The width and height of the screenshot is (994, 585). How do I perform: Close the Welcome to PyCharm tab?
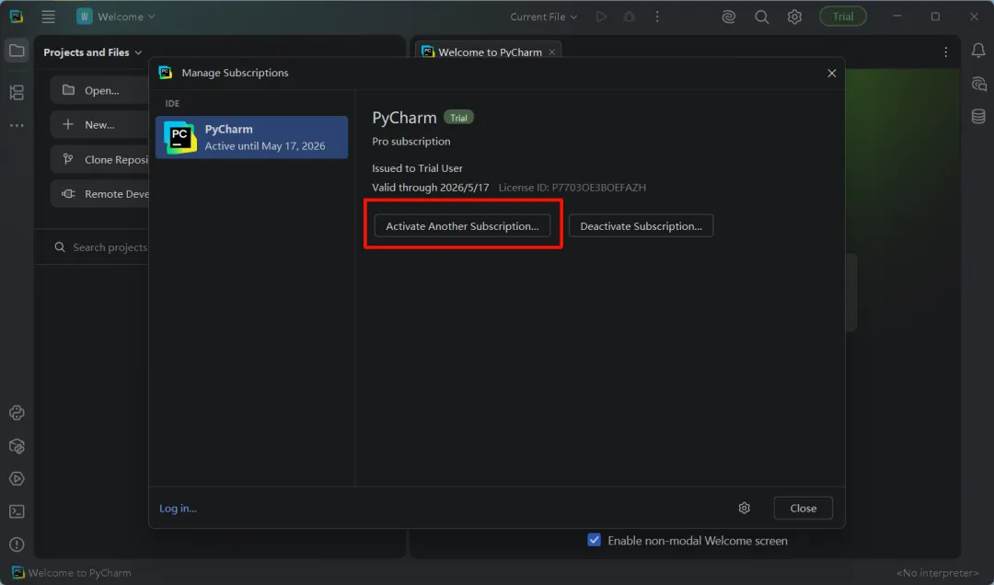click(x=552, y=52)
